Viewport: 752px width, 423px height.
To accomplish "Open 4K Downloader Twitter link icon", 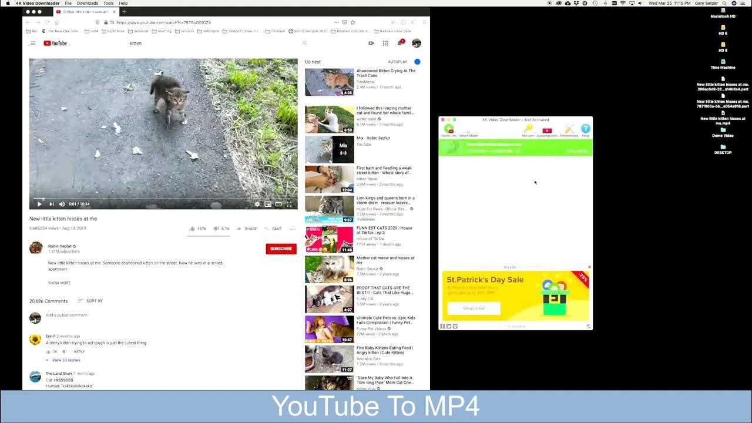I will point(449,326).
